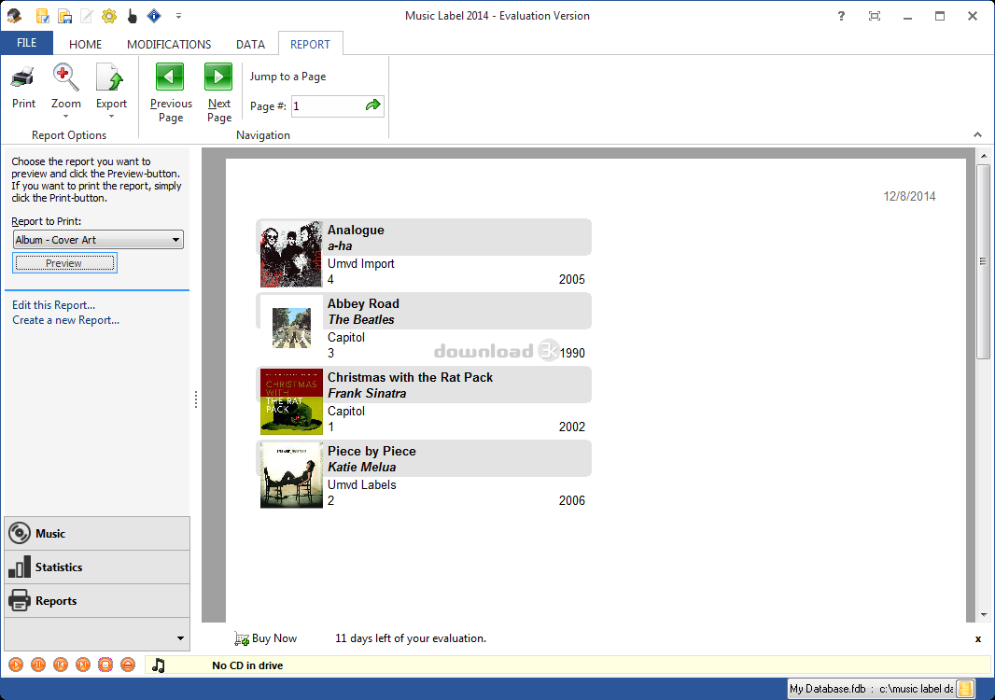
Task: Expand the Zoom options arrow
Action: tap(65, 117)
